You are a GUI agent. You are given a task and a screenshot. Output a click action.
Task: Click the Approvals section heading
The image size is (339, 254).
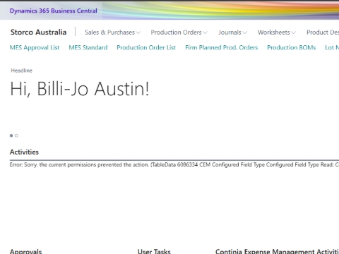[x=25, y=251]
